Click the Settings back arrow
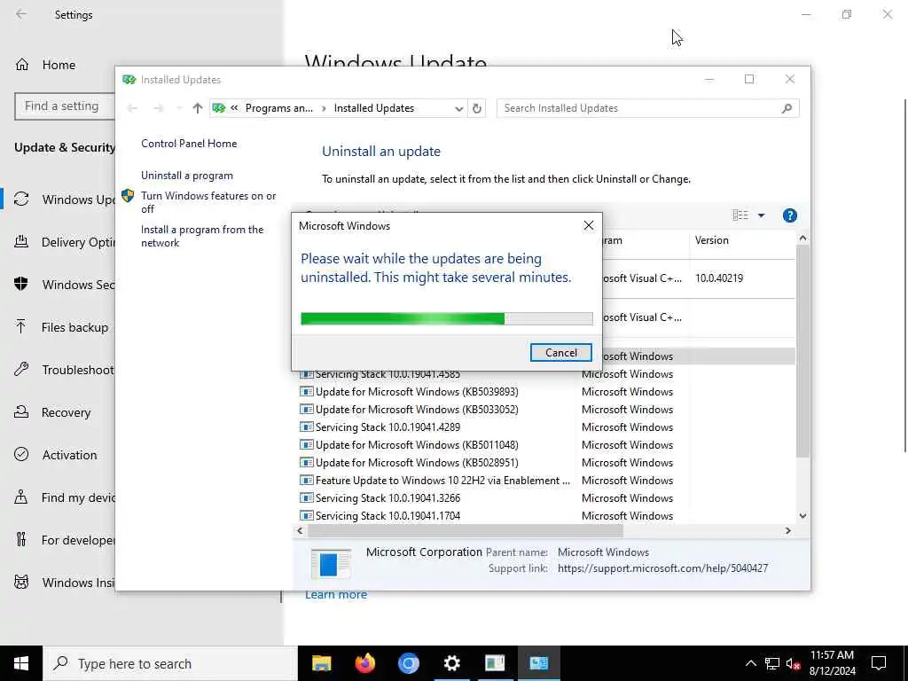Viewport: 908px width, 681px height. [x=21, y=14]
